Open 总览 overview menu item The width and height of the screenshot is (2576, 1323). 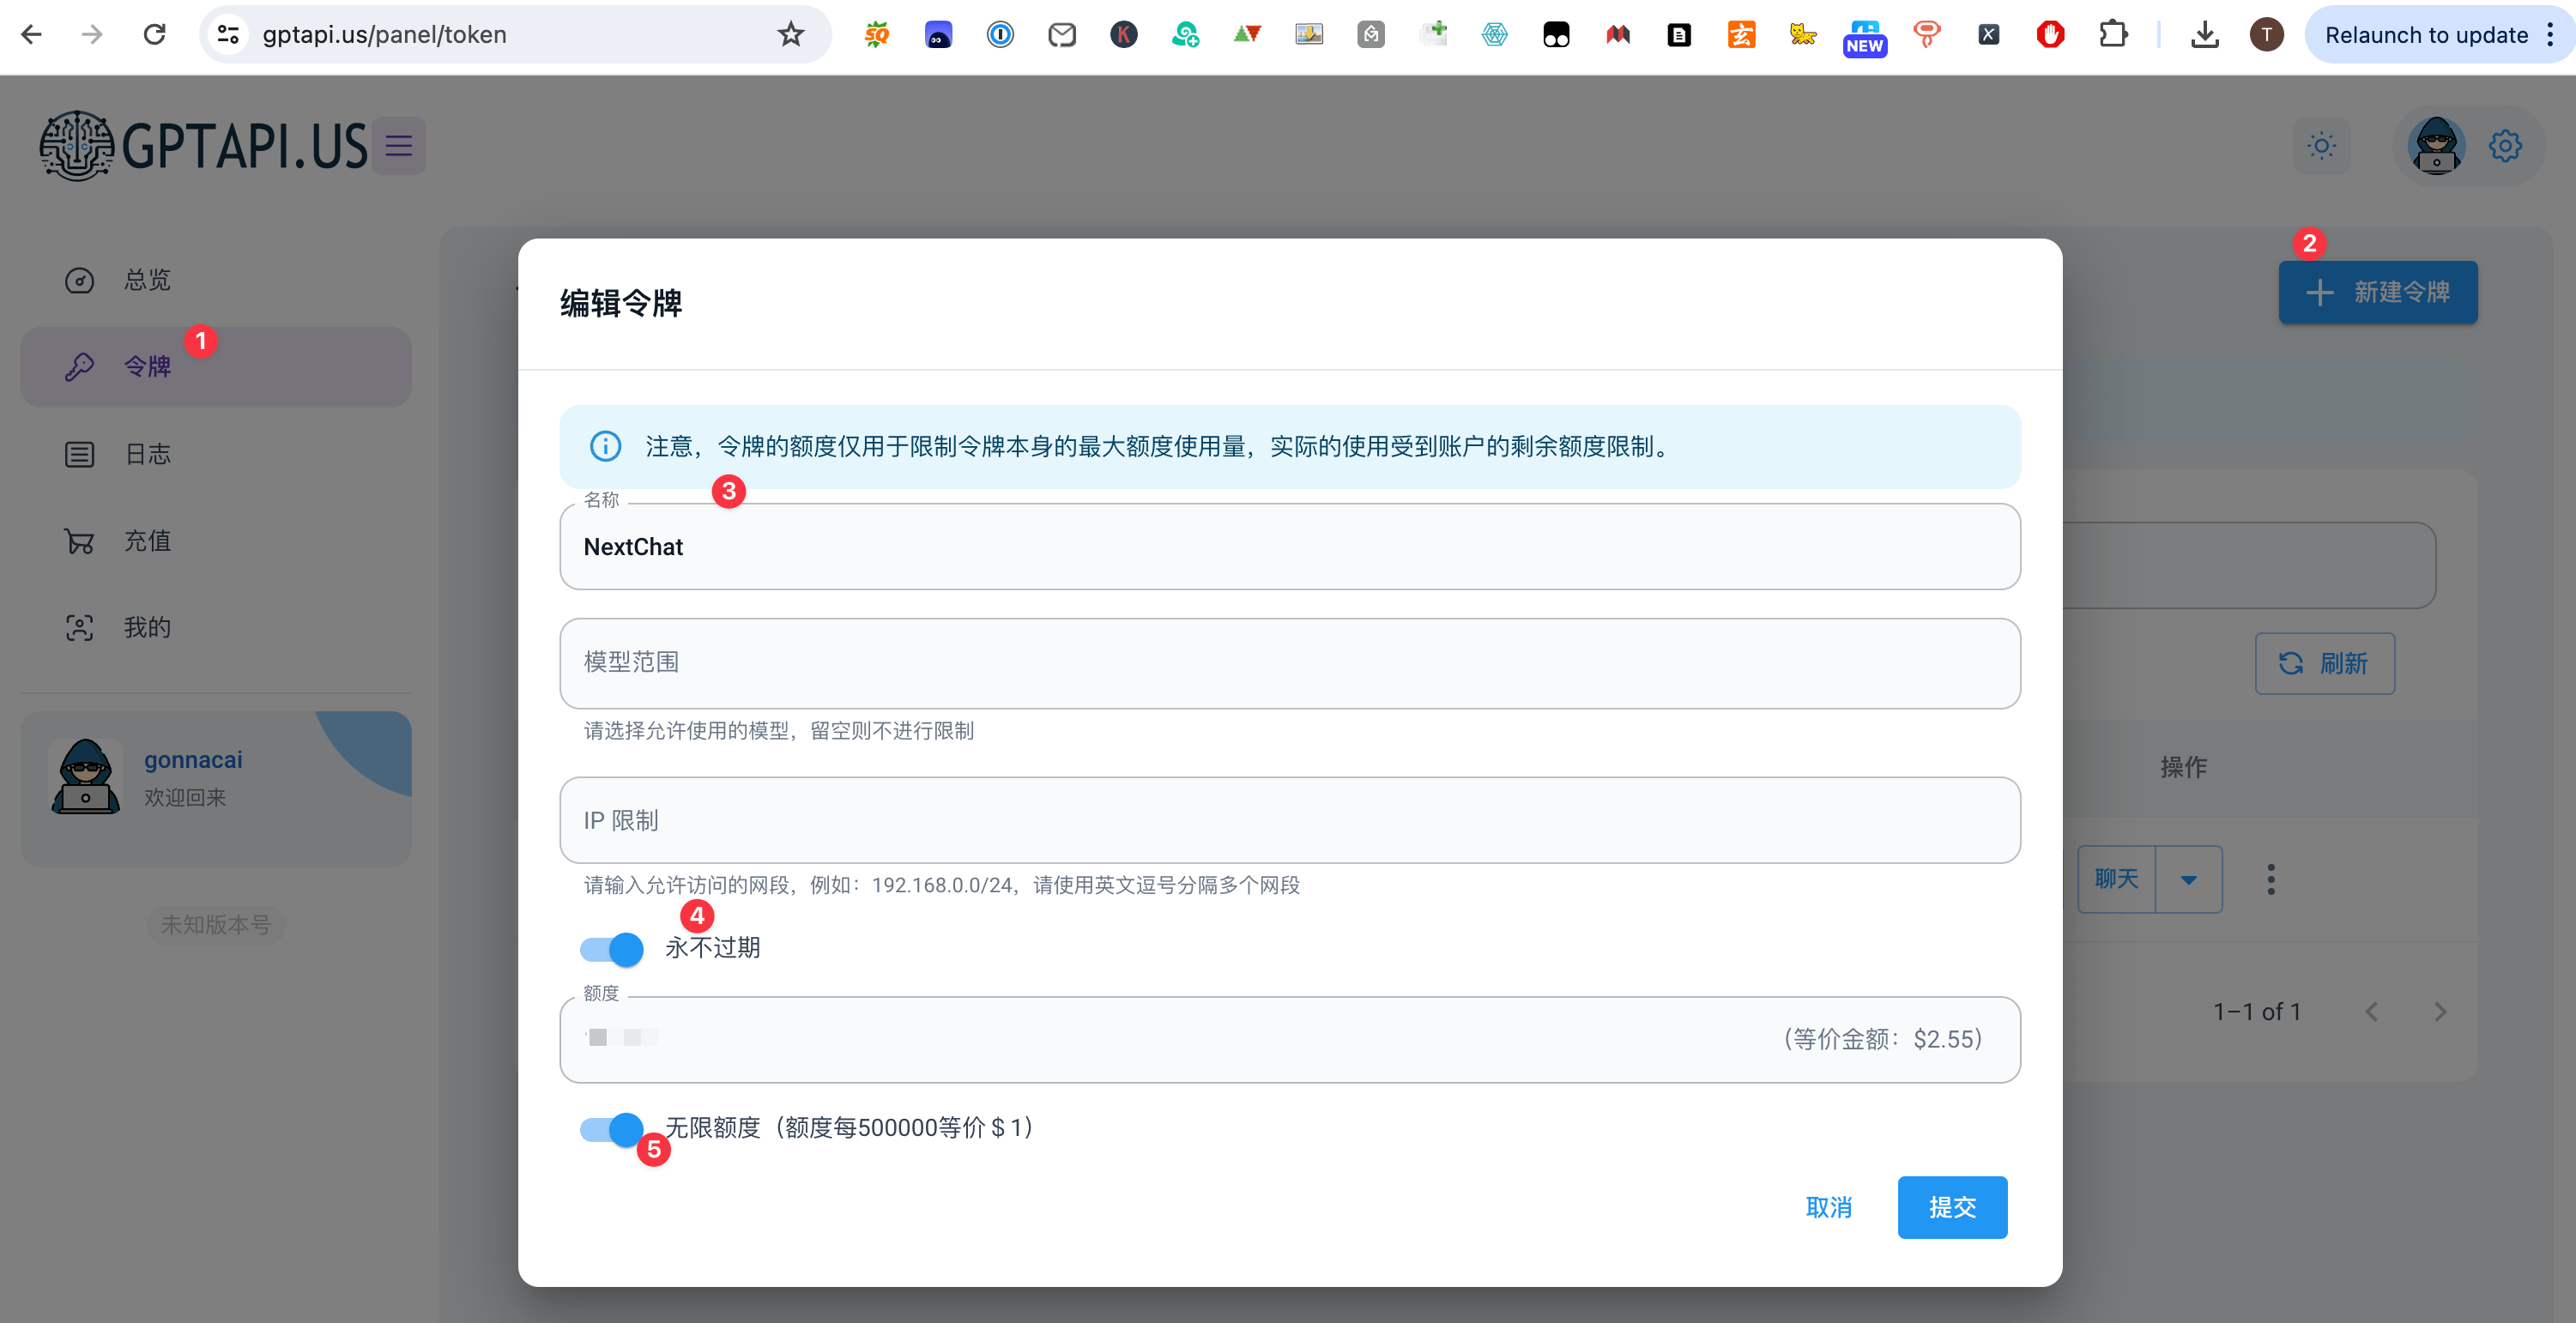216,280
